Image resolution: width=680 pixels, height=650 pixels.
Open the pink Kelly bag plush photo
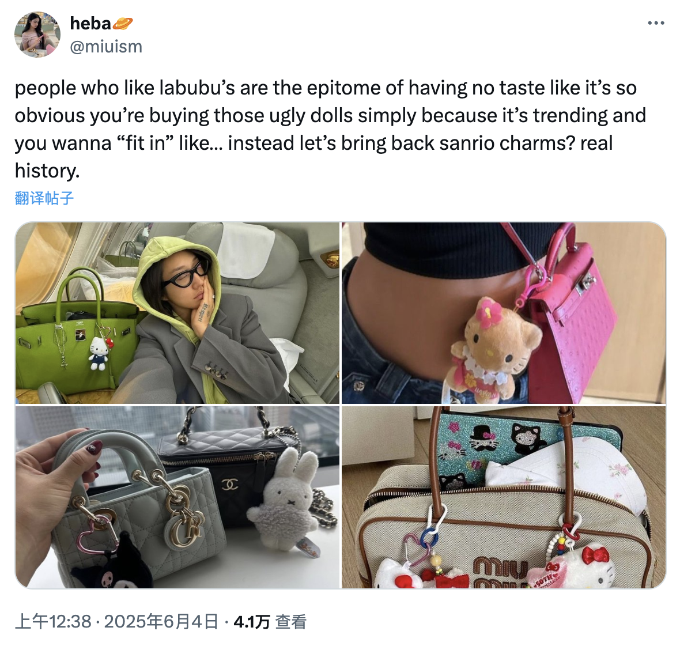[504, 313]
